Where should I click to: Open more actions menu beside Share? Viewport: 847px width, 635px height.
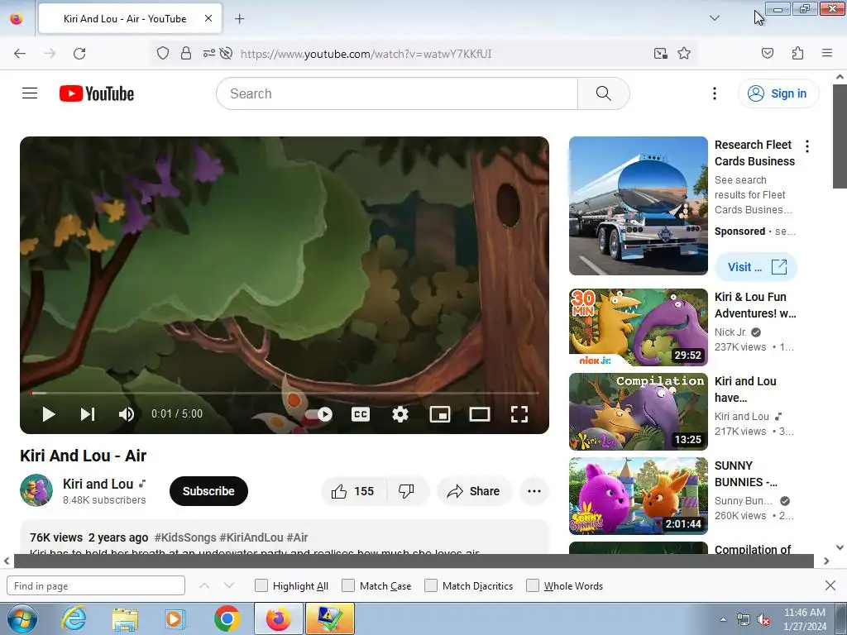click(x=534, y=491)
